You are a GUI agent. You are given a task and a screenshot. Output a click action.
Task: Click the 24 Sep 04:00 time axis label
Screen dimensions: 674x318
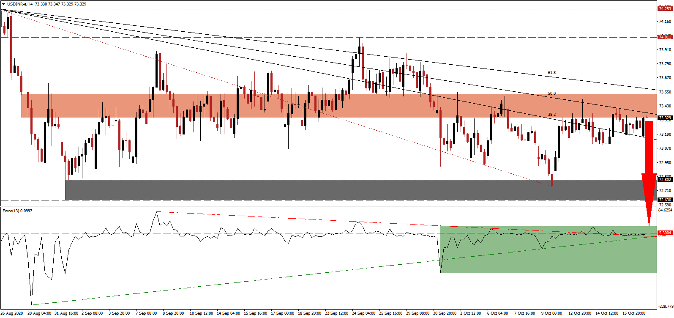coord(364,313)
